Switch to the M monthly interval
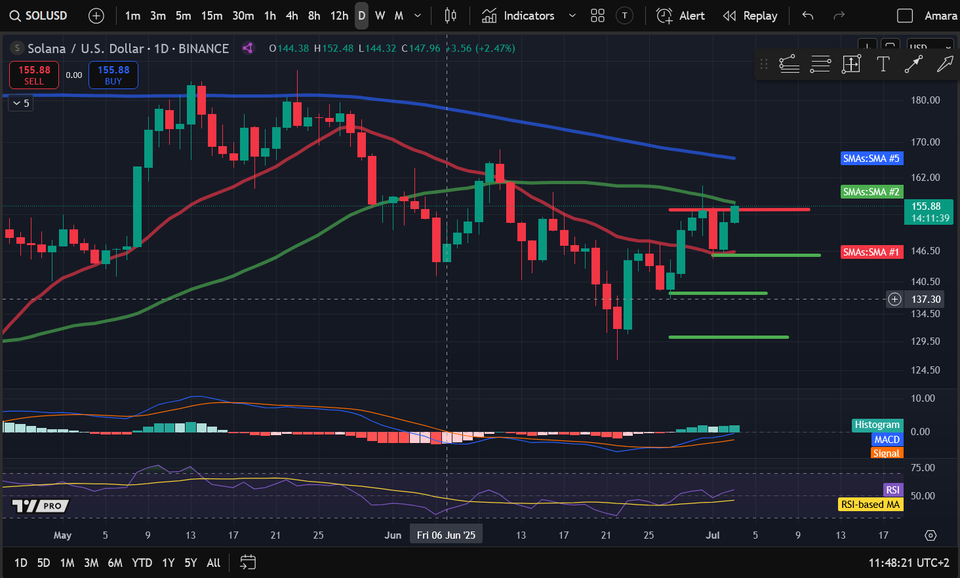 pyautogui.click(x=399, y=16)
